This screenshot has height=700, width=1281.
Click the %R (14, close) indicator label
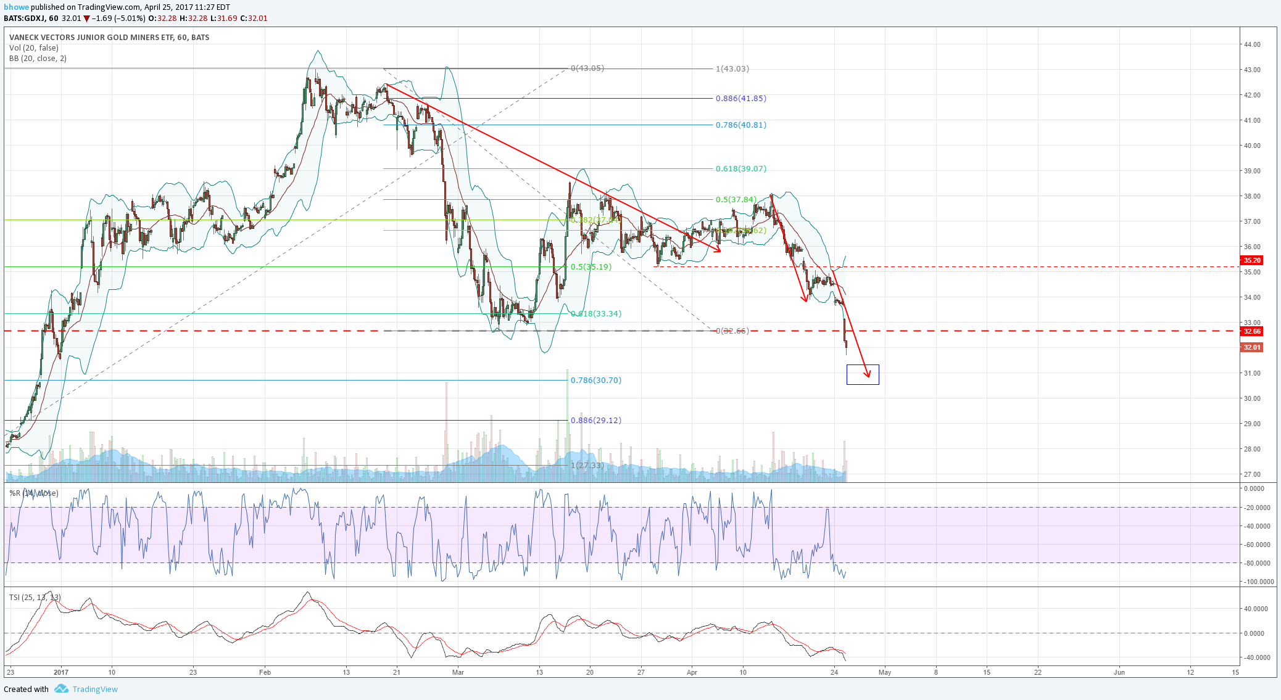click(34, 493)
